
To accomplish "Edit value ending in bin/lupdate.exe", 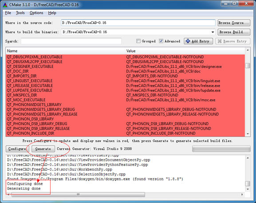I will 173,90.
